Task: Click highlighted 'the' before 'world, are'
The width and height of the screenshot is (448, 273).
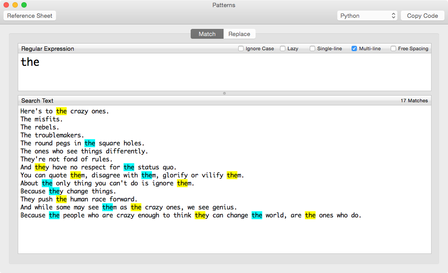Action: [257, 215]
